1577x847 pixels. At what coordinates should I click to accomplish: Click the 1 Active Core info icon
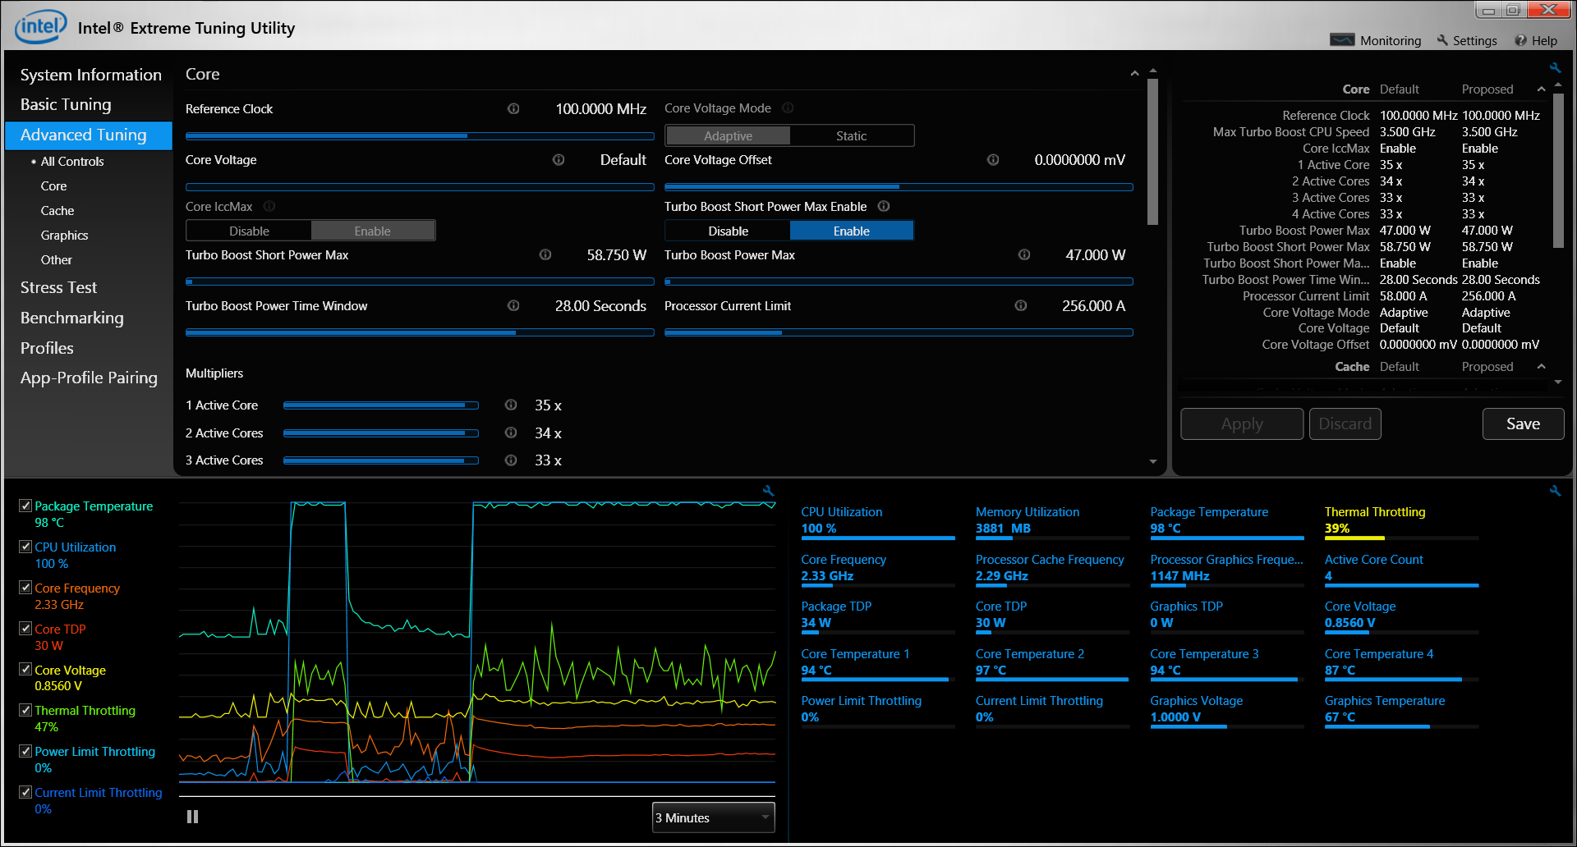tap(511, 405)
